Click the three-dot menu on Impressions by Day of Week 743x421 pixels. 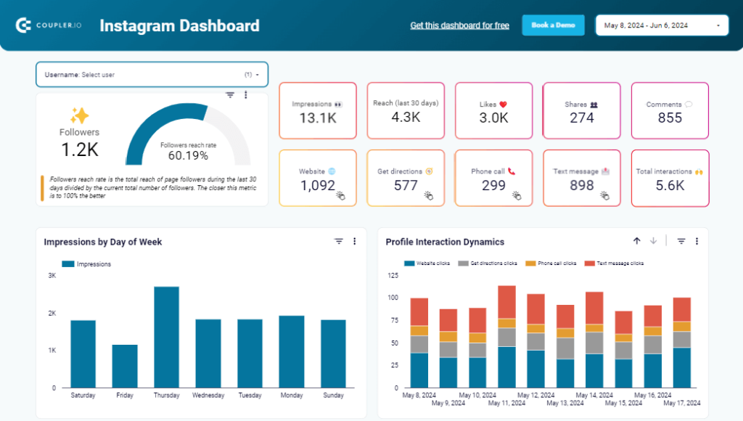coord(354,241)
